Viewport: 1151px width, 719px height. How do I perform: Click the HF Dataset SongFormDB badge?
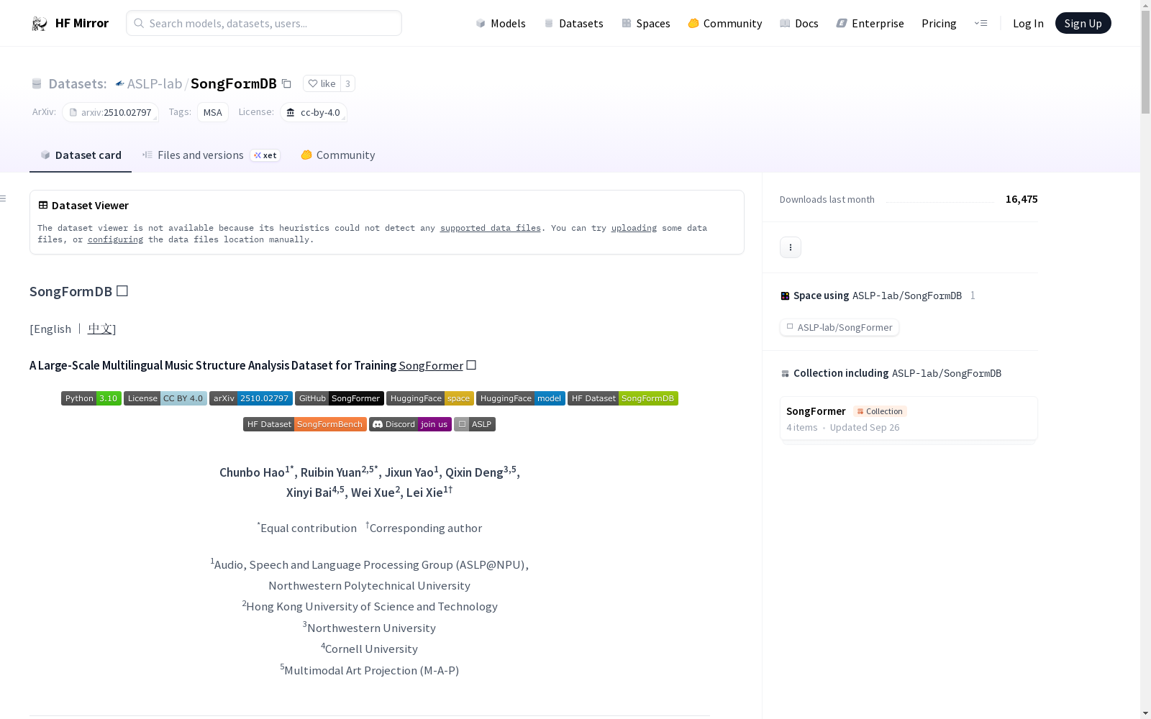(x=623, y=398)
